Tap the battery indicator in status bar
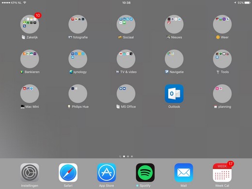The width and height of the screenshot is (252, 189). point(247,2)
